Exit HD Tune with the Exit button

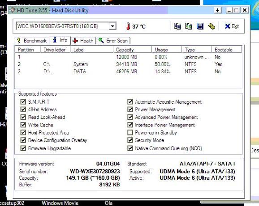coord(232,26)
